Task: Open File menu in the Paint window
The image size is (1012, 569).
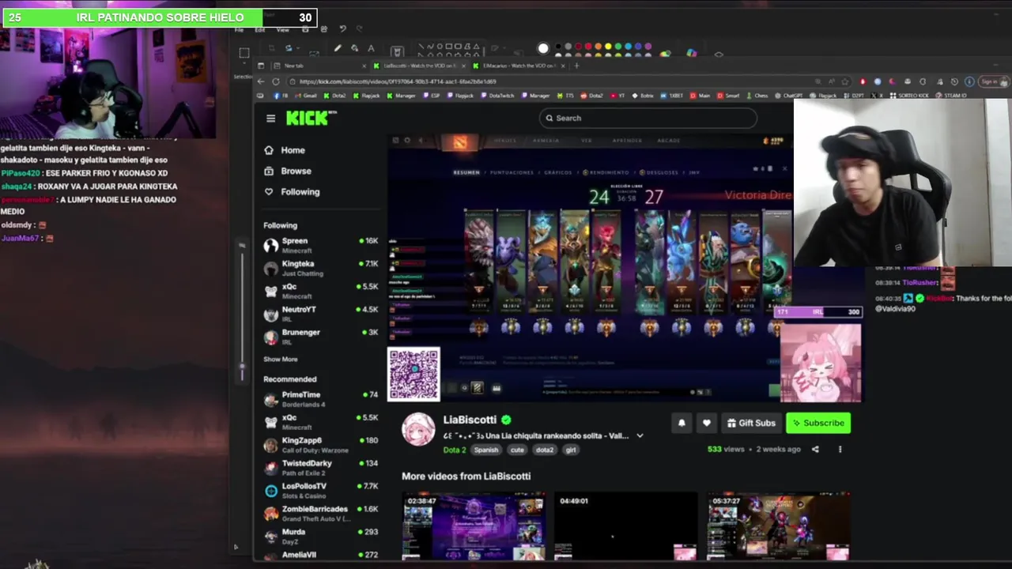Action: tap(240, 30)
